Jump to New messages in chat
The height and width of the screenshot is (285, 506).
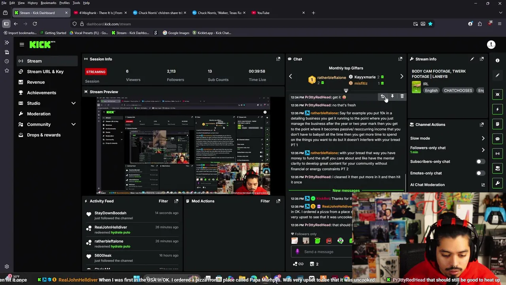(346, 191)
